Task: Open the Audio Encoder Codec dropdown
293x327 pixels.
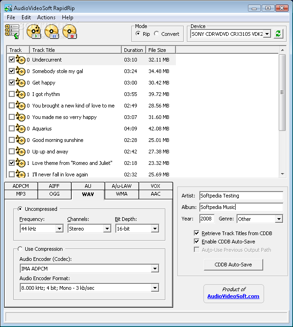Action: click(x=155, y=268)
